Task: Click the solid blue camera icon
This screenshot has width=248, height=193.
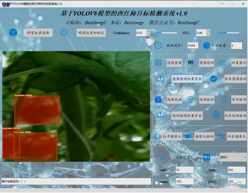Action: pyautogui.click(x=188, y=136)
